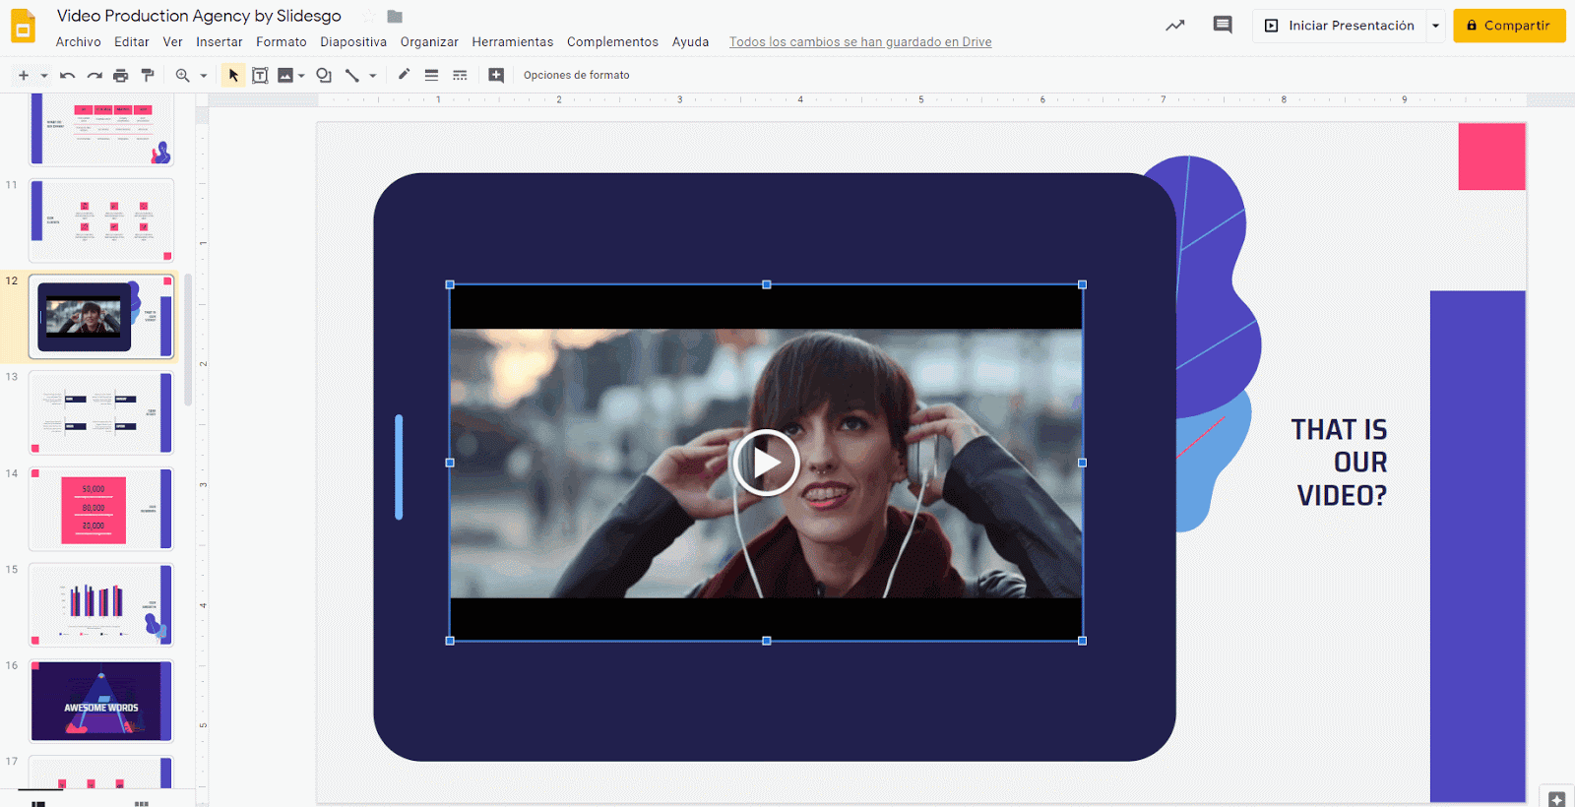1575x807 pixels.
Task: Open the Herramientas menu
Action: click(513, 42)
